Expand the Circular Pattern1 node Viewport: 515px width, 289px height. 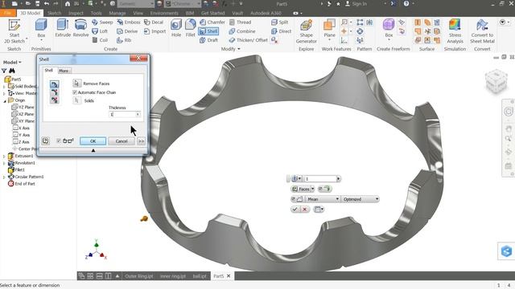4,177
